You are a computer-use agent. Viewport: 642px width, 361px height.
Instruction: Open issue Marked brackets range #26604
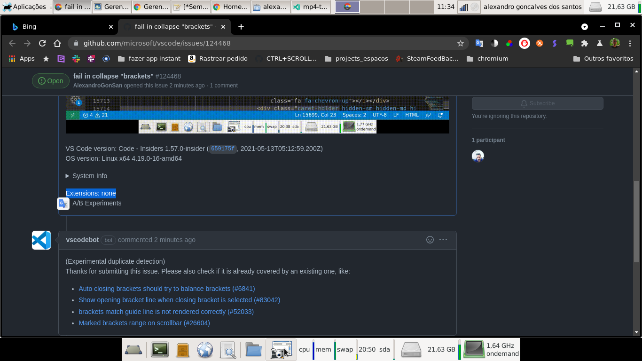(x=144, y=323)
